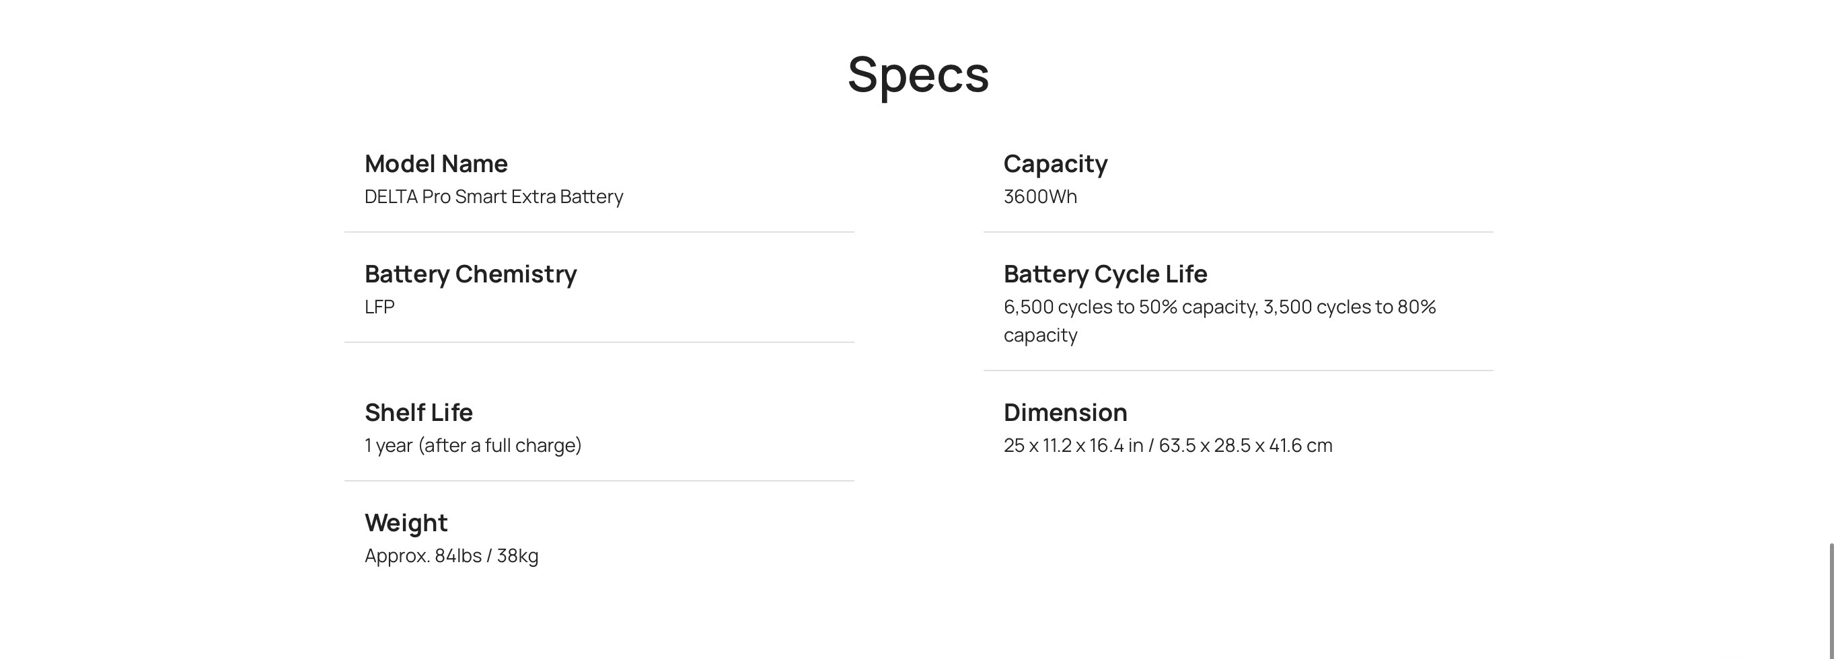The image size is (1838, 659).
Task: Select the Model Name label
Action: pyautogui.click(x=436, y=164)
